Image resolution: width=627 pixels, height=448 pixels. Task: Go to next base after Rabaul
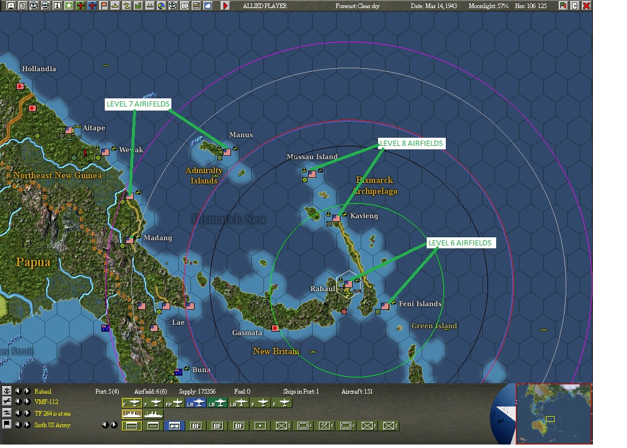click(x=27, y=391)
